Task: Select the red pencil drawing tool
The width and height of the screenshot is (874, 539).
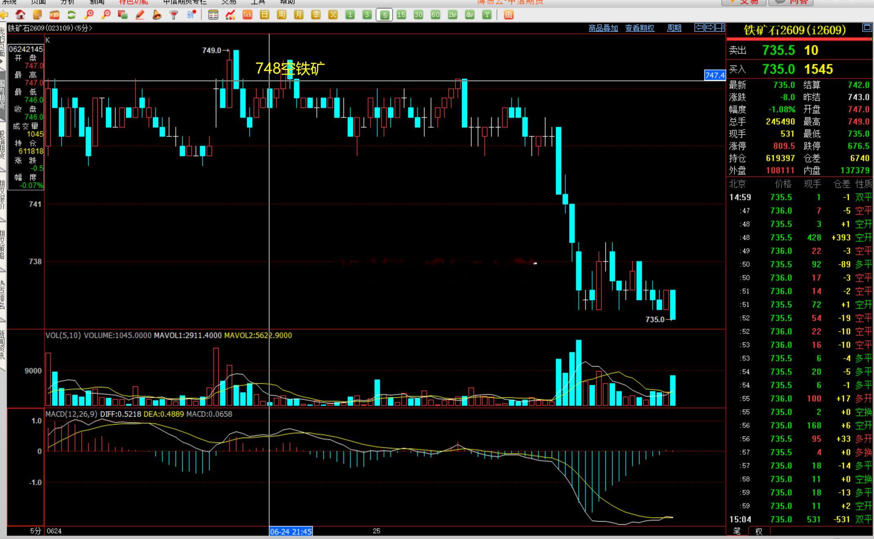Action: point(140,15)
